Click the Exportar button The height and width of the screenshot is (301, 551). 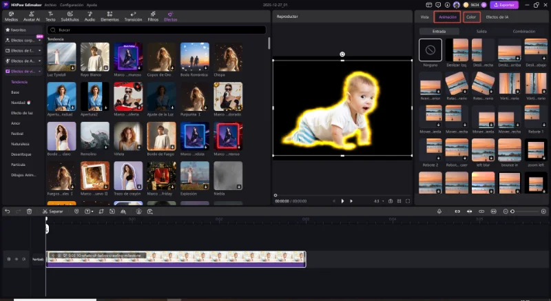pyautogui.click(x=504, y=5)
